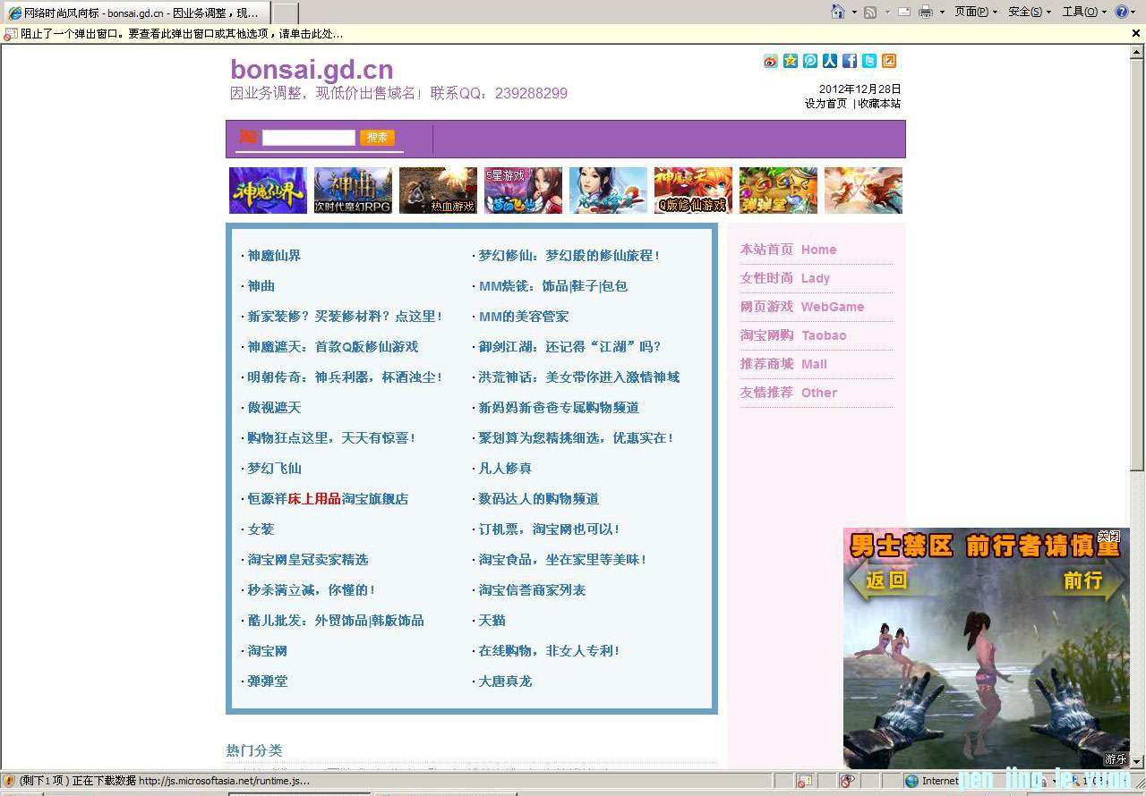Open the 凡人修真 link
This screenshot has height=796, width=1146.
505,469
